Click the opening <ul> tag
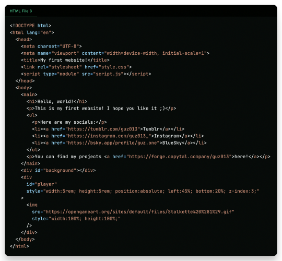The height and width of the screenshot is (261, 282). 32,115
